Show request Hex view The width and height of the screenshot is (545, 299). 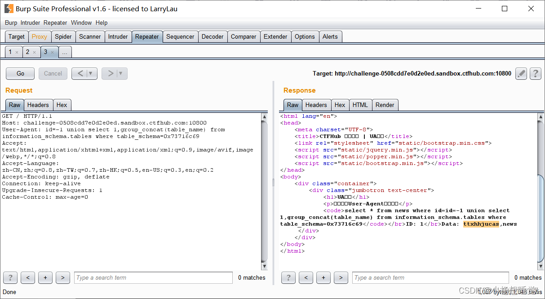tap(62, 105)
